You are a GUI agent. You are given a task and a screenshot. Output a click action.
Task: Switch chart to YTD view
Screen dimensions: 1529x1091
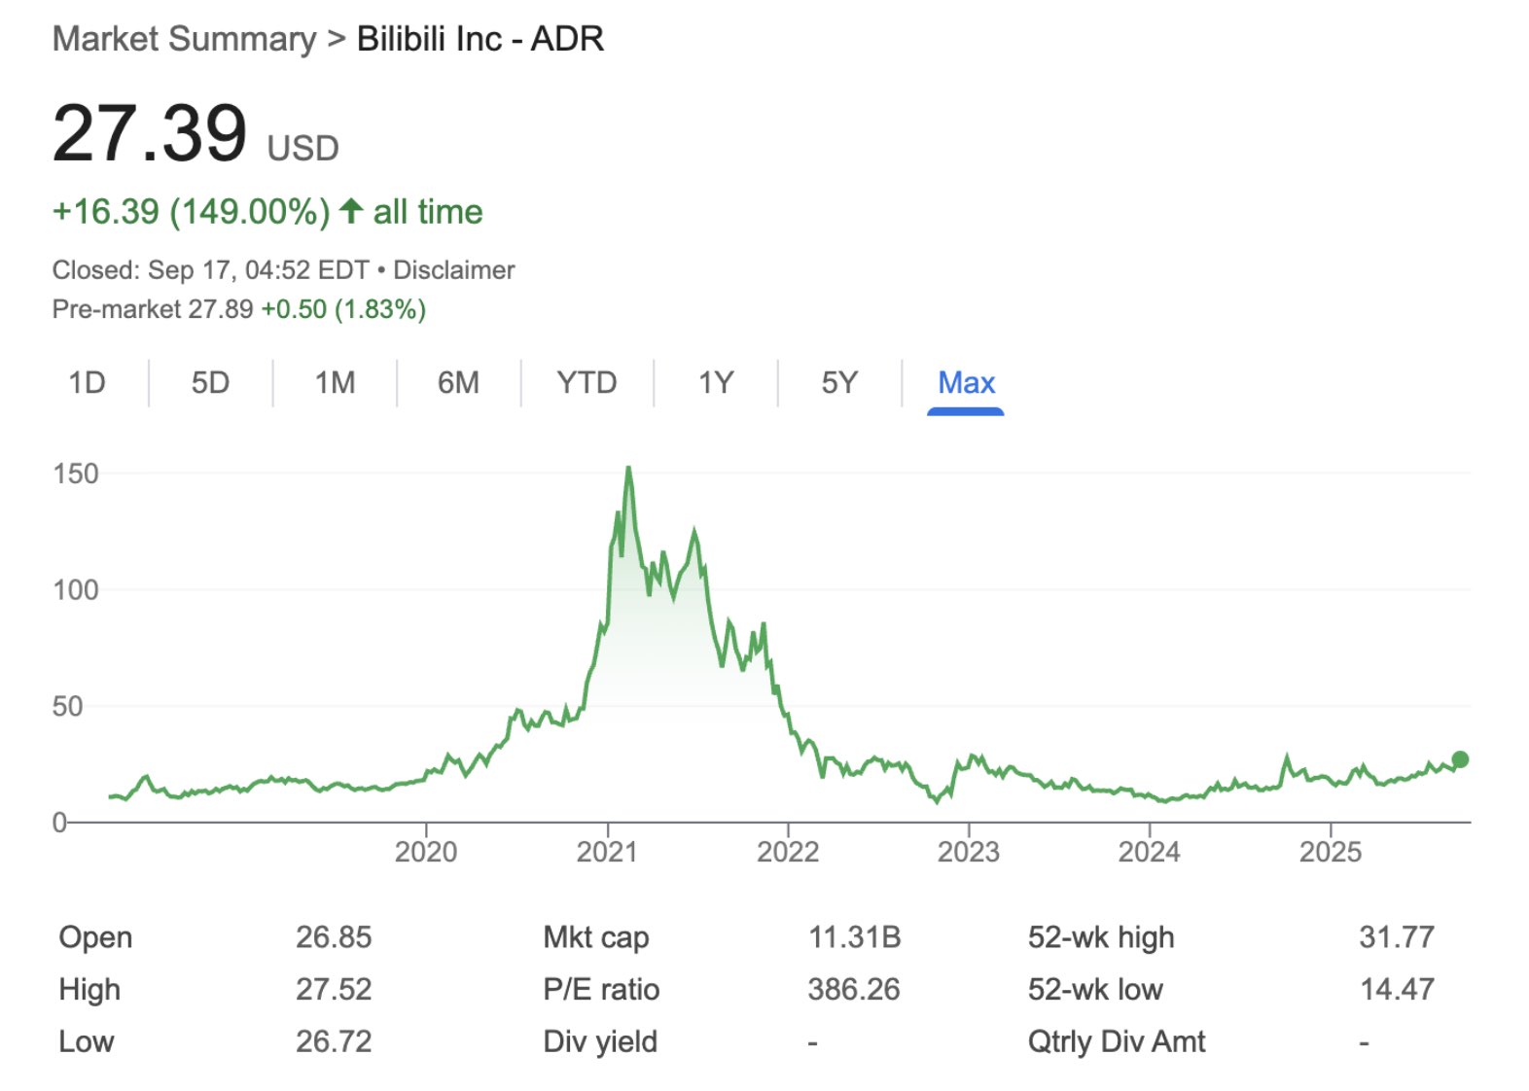coord(587,382)
